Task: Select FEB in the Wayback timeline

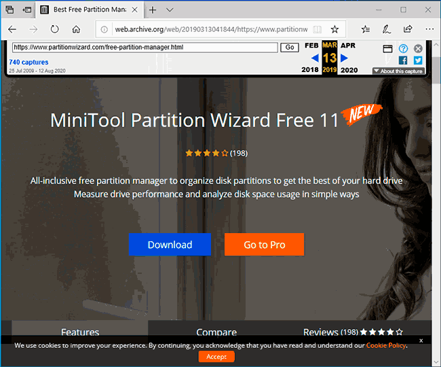Action: [x=311, y=46]
